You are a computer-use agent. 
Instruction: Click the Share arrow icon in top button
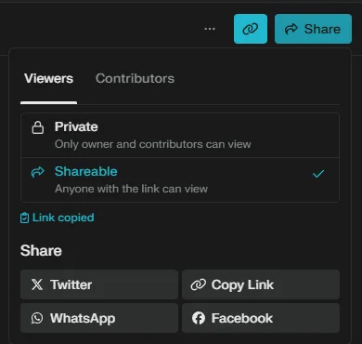coord(291,29)
